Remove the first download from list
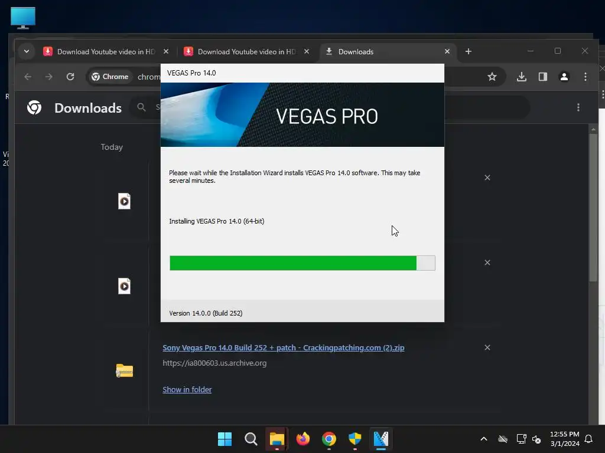This screenshot has width=605, height=453. [487, 178]
